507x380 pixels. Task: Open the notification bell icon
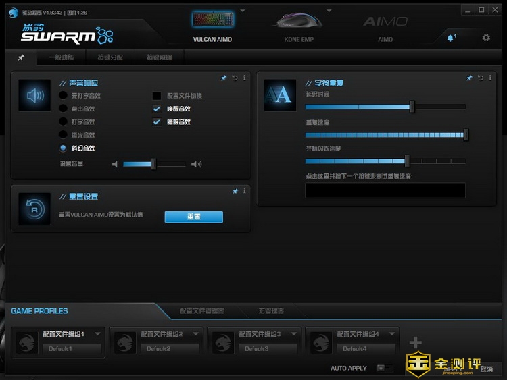tap(451, 38)
